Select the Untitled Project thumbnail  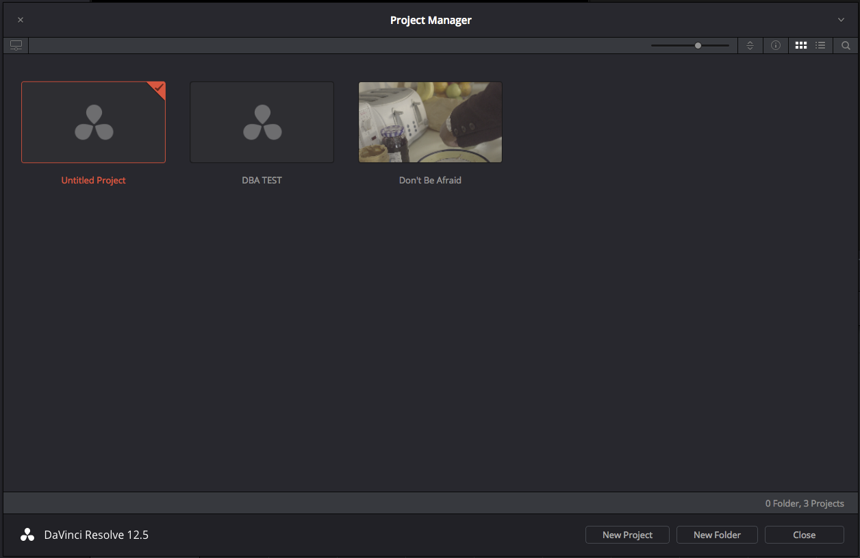coord(93,122)
